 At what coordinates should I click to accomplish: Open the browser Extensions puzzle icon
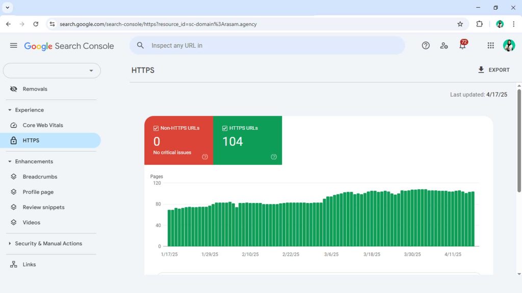[479, 24]
